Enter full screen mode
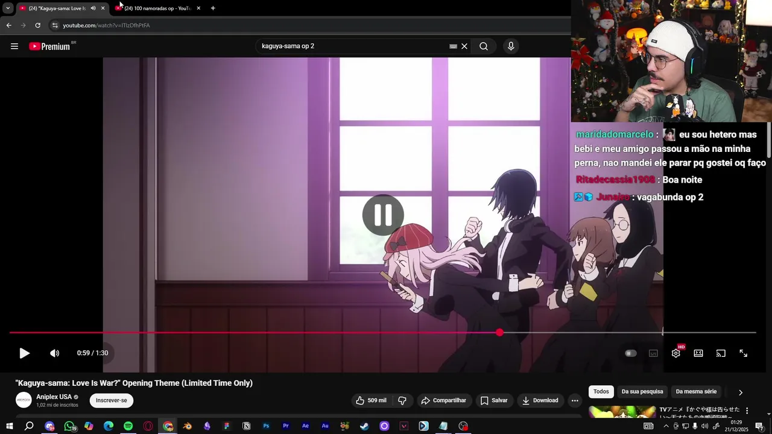The height and width of the screenshot is (434, 772). click(744, 353)
